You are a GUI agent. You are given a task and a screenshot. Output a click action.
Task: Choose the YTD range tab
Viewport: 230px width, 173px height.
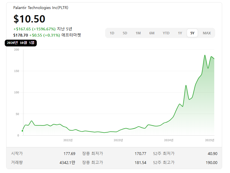(x=166, y=33)
